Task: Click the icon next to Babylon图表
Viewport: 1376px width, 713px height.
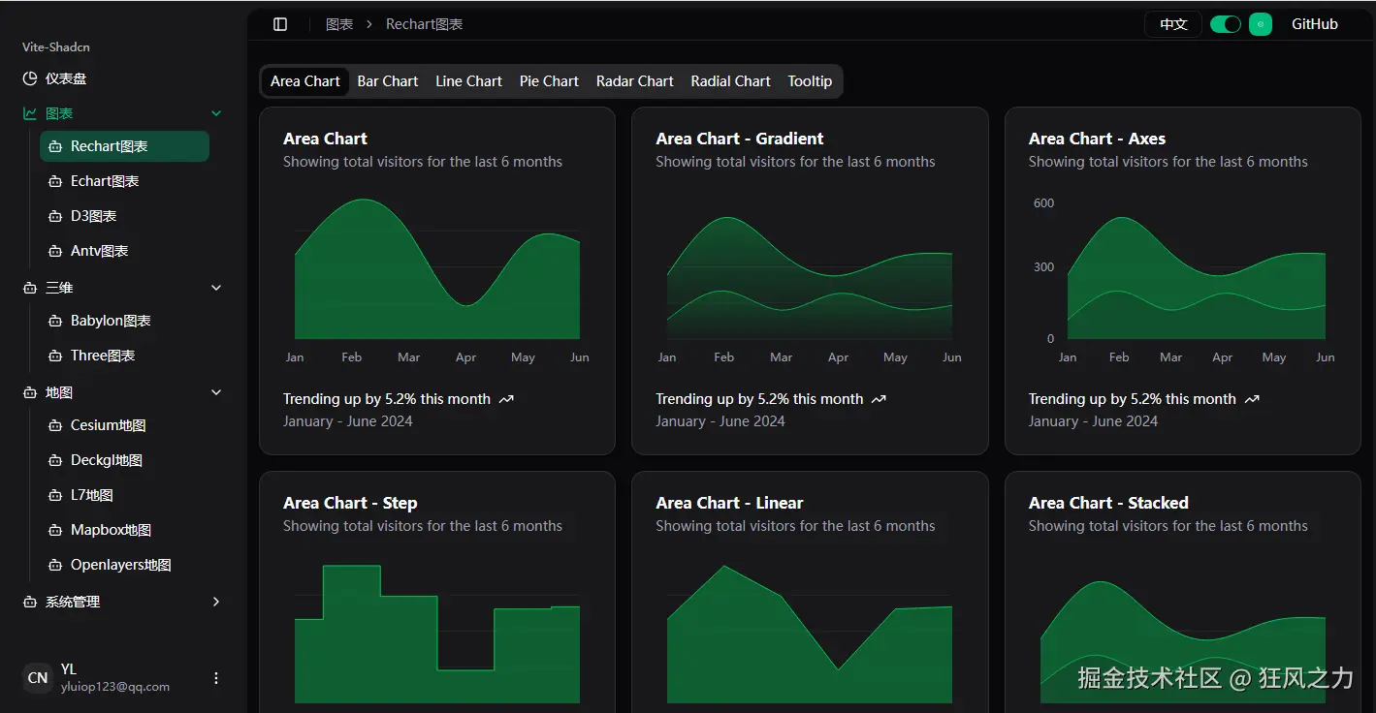Action: point(55,321)
